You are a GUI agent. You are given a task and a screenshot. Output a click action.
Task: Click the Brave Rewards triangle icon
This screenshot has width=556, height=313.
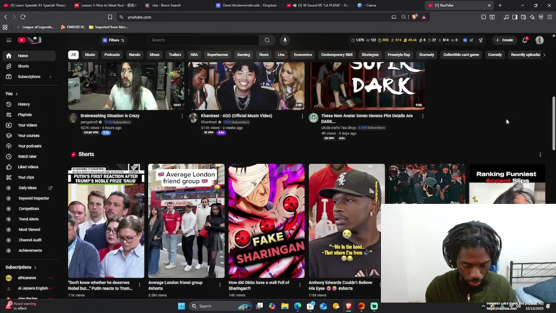pyautogui.click(x=424, y=17)
